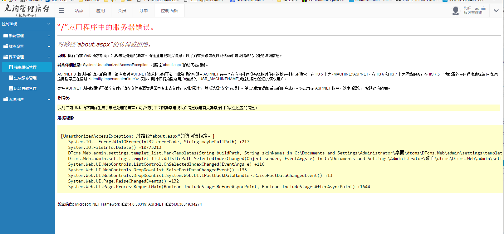Click the 生成静态管理 document icon

11,78
